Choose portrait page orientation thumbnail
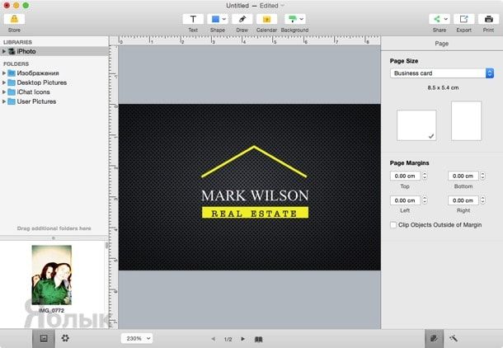 coord(466,121)
